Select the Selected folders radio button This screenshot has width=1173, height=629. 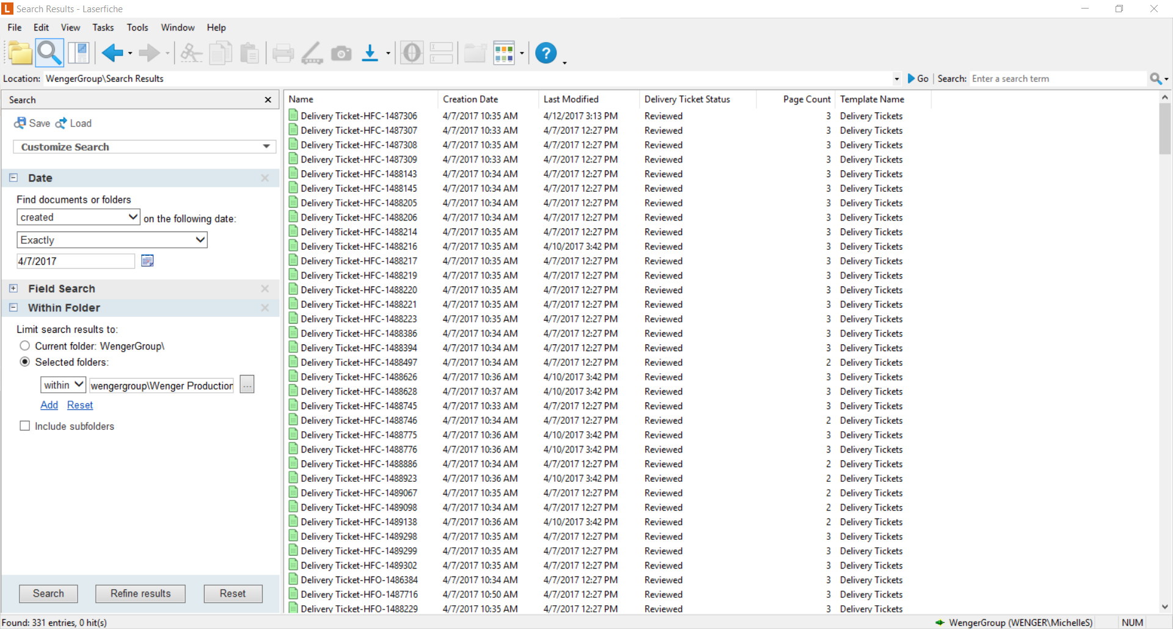pos(25,362)
